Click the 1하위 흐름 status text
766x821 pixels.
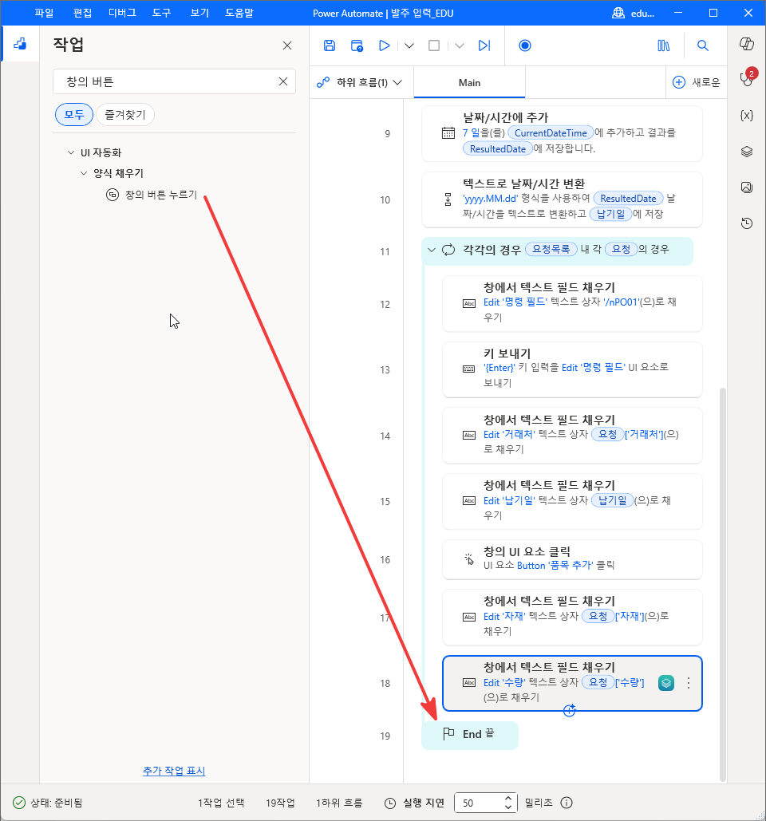coord(339,803)
